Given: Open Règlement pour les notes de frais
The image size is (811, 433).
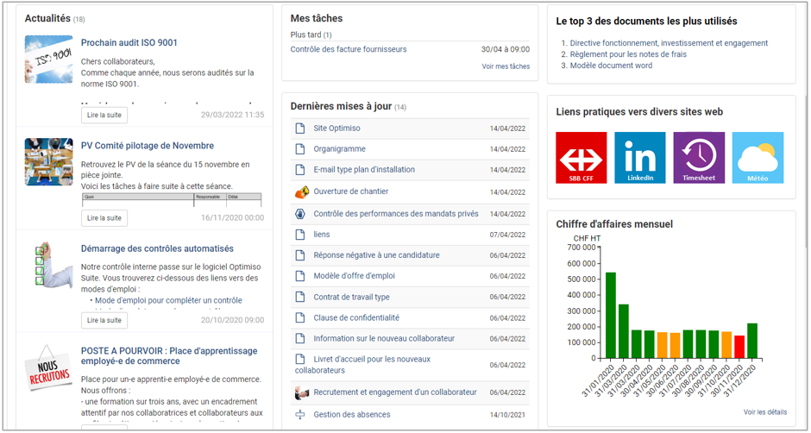Looking at the screenshot, I should [628, 54].
